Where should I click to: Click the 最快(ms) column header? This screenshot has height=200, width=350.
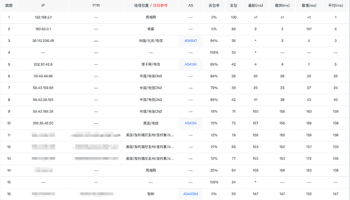(x=283, y=6)
